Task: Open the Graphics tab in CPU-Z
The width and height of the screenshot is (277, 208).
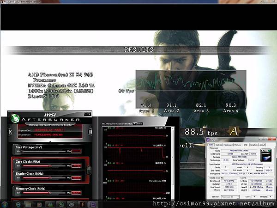Action: [254, 145]
